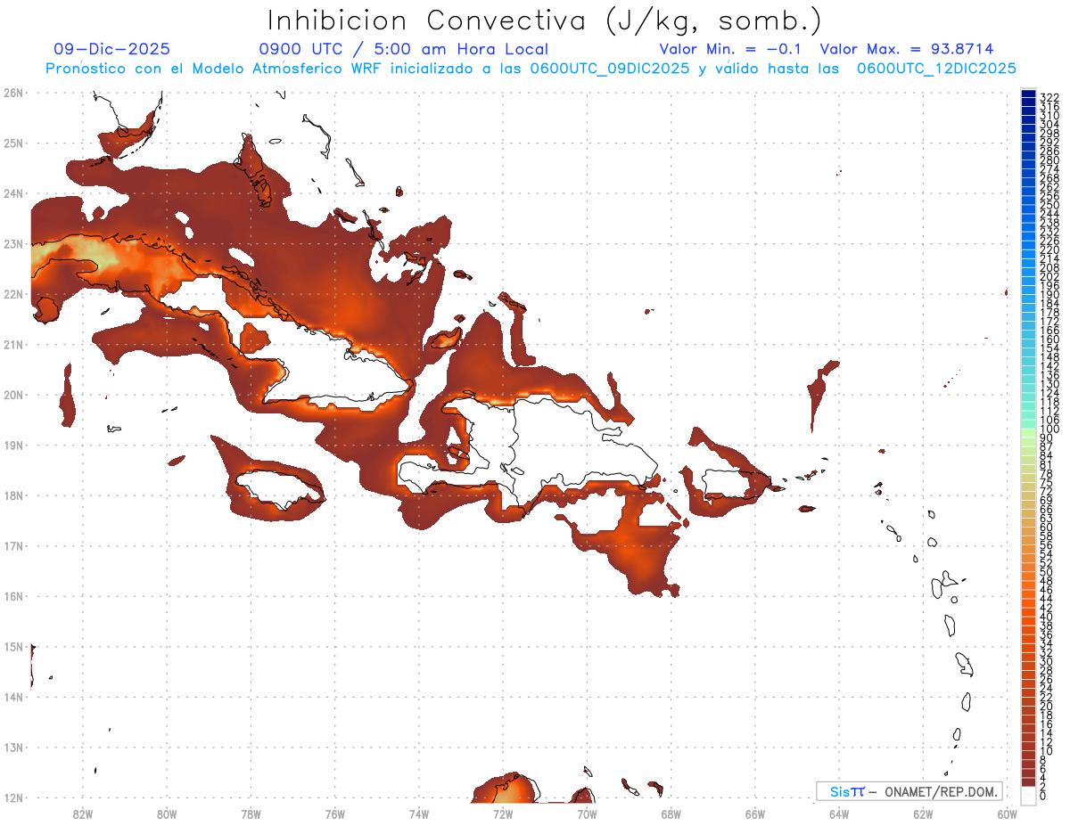Click the 250 value on the color scale
The height and width of the screenshot is (826, 1070).
point(1049,205)
